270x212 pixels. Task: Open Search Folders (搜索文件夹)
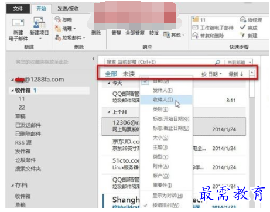pyautogui.click(x=28, y=169)
